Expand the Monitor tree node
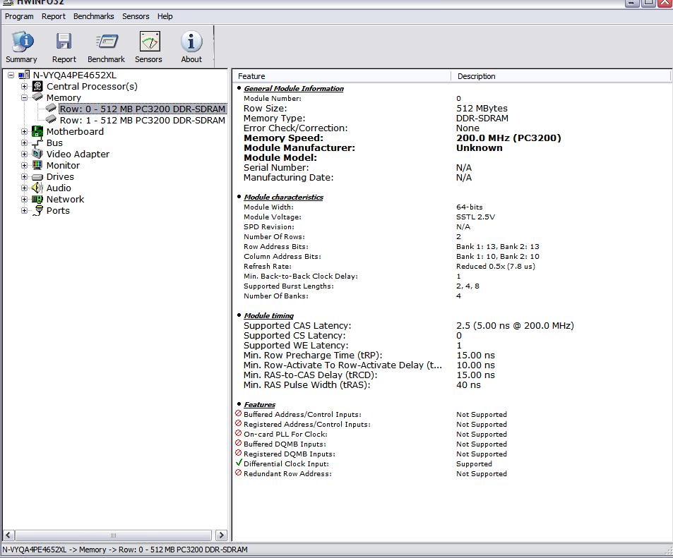 (25, 166)
